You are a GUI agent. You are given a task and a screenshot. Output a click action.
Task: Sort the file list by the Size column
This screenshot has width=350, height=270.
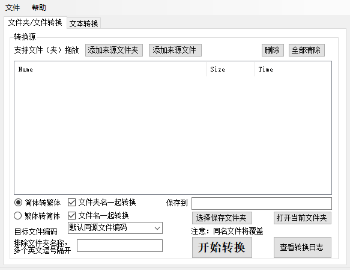[x=231, y=69]
